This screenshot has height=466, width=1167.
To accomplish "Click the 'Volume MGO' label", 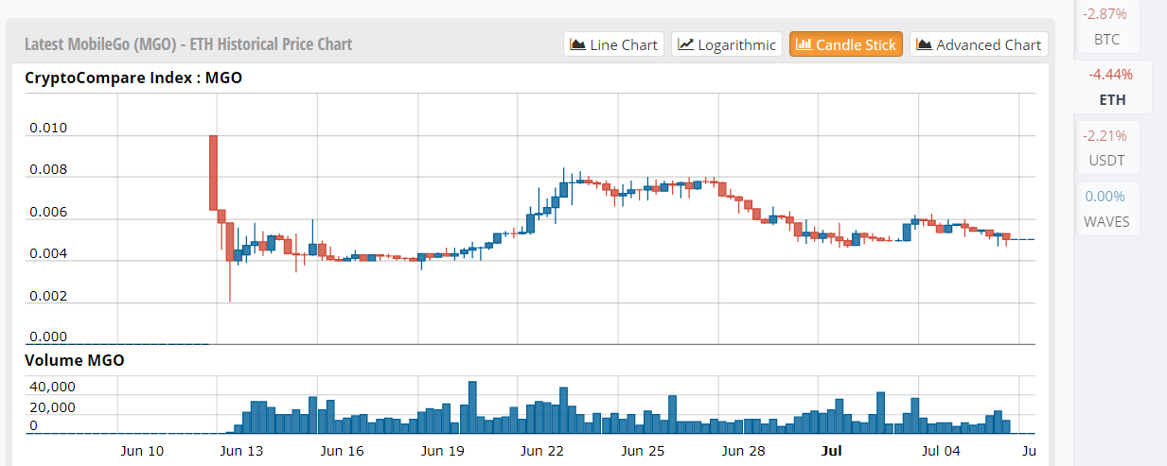I will tap(75, 360).
